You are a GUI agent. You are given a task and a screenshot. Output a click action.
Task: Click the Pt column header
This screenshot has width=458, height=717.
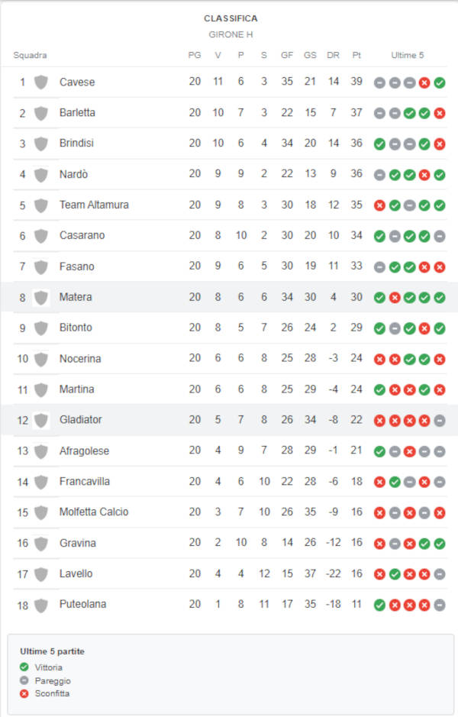point(356,55)
